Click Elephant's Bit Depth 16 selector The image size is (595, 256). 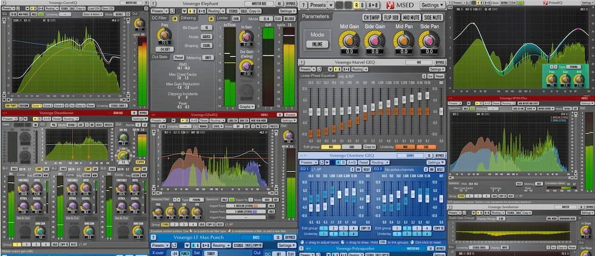206,28
